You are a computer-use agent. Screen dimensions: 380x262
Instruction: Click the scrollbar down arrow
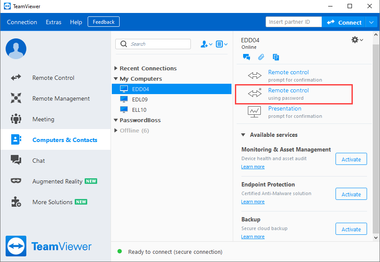click(376, 237)
